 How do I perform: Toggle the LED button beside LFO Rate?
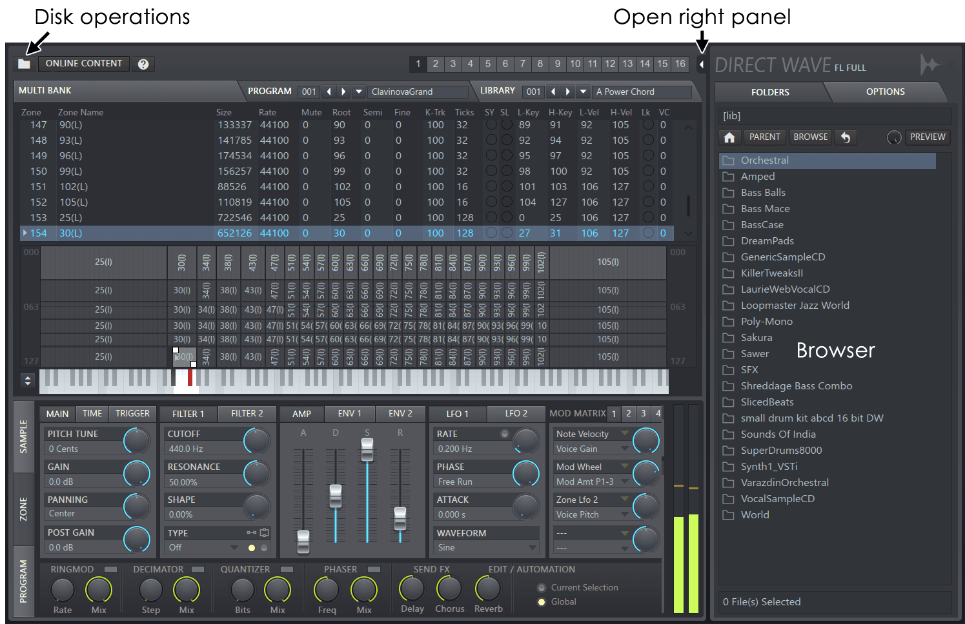pos(505,434)
